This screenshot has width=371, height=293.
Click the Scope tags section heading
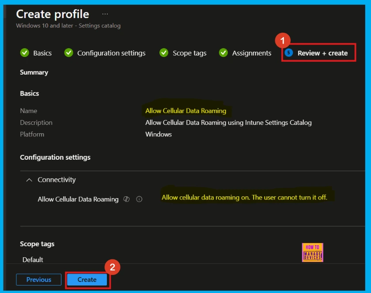click(x=37, y=244)
